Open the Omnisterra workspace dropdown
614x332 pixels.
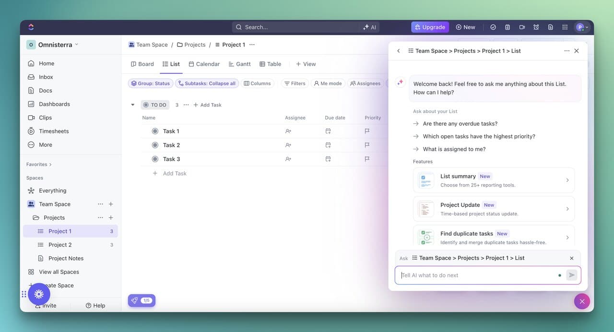tap(52, 45)
